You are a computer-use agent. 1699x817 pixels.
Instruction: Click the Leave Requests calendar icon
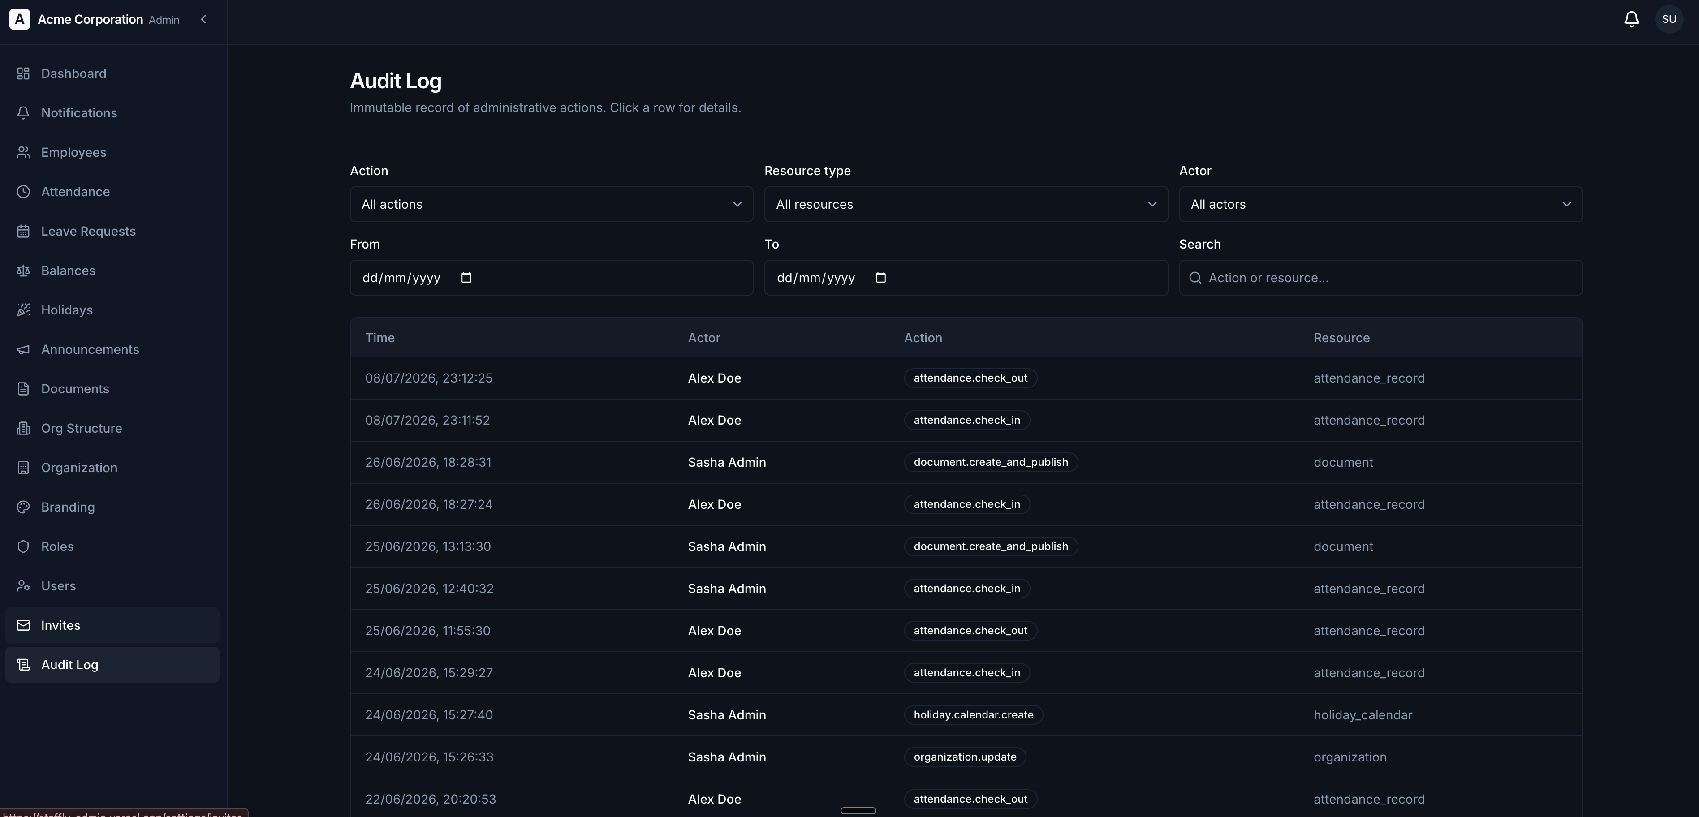coord(23,232)
